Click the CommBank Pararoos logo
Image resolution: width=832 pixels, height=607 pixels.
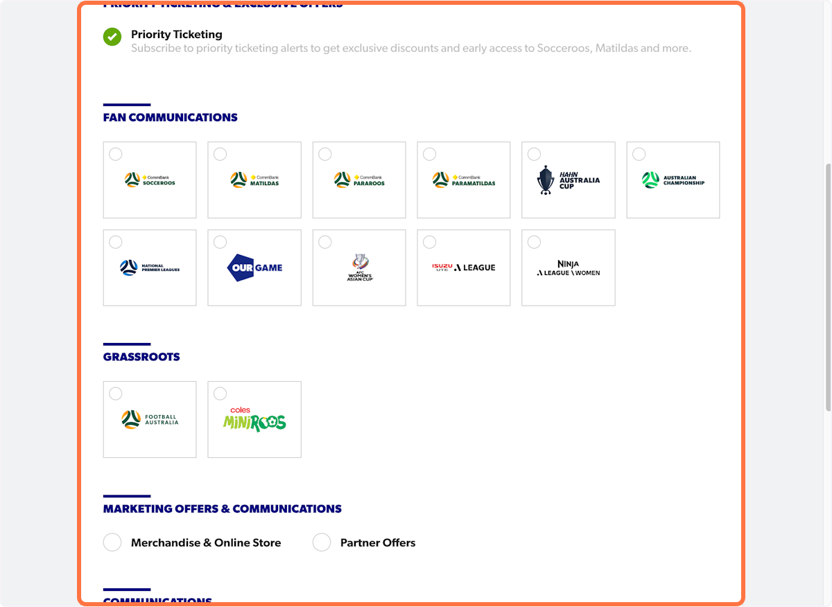pos(359,180)
